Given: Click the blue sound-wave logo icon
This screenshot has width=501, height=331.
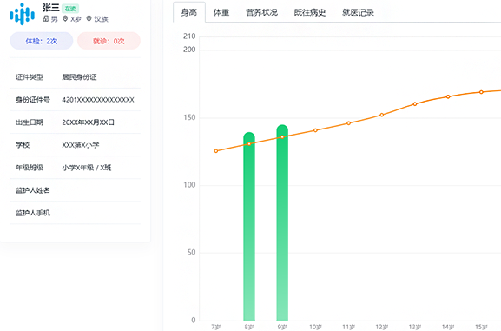Looking at the screenshot, I should point(22,14).
